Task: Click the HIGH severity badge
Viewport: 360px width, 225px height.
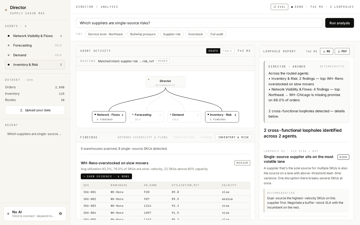Action: pos(343,157)
